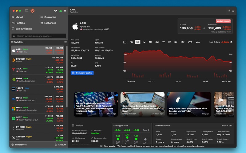This screenshot has height=153, width=246.
Task: Change chart type icon
Action: [x=125, y=42]
